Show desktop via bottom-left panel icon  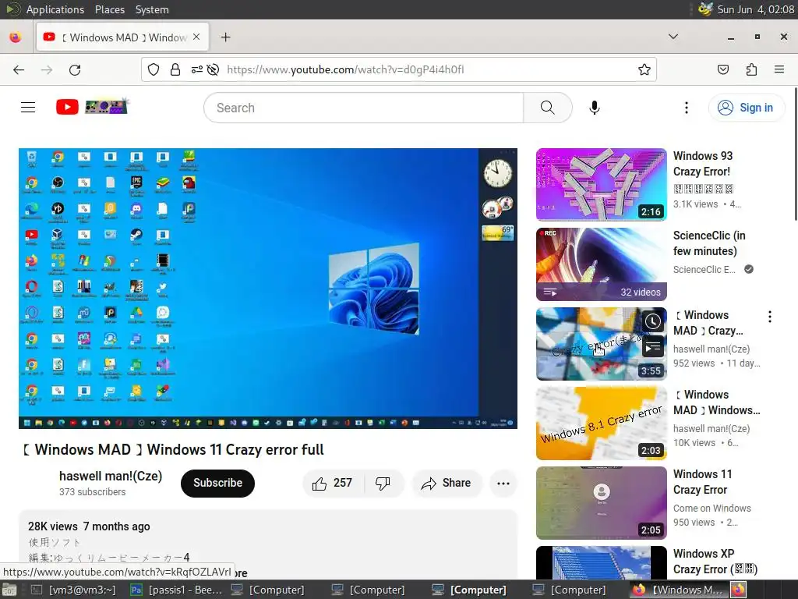pyautogui.click(x=9, y=590)
